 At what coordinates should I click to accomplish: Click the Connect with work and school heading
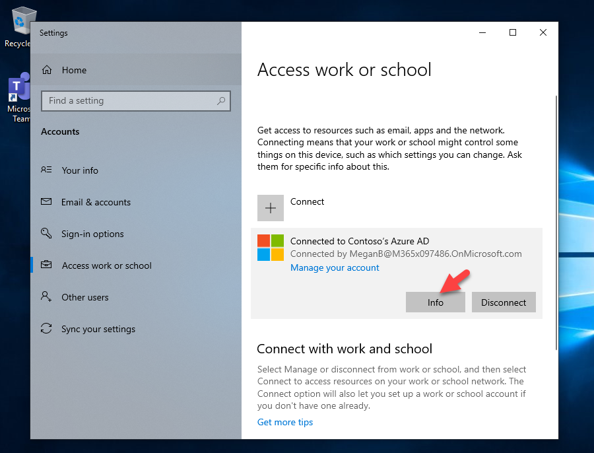[345, 349]
